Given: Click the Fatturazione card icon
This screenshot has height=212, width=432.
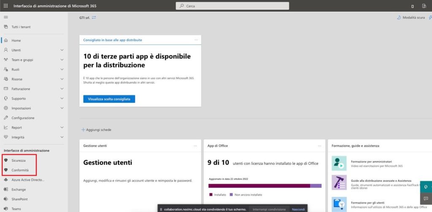Looking at the screenshot, I should point(6,89).
